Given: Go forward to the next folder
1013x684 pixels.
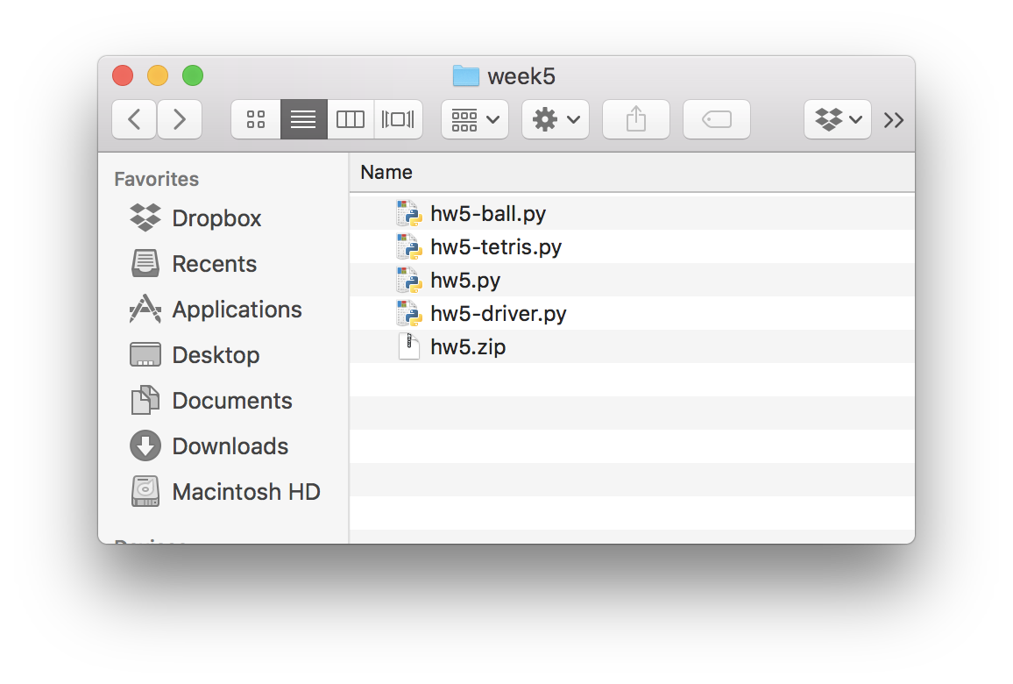Looking at the screenshot, I should pyautogui.click(x=180, y=119).
